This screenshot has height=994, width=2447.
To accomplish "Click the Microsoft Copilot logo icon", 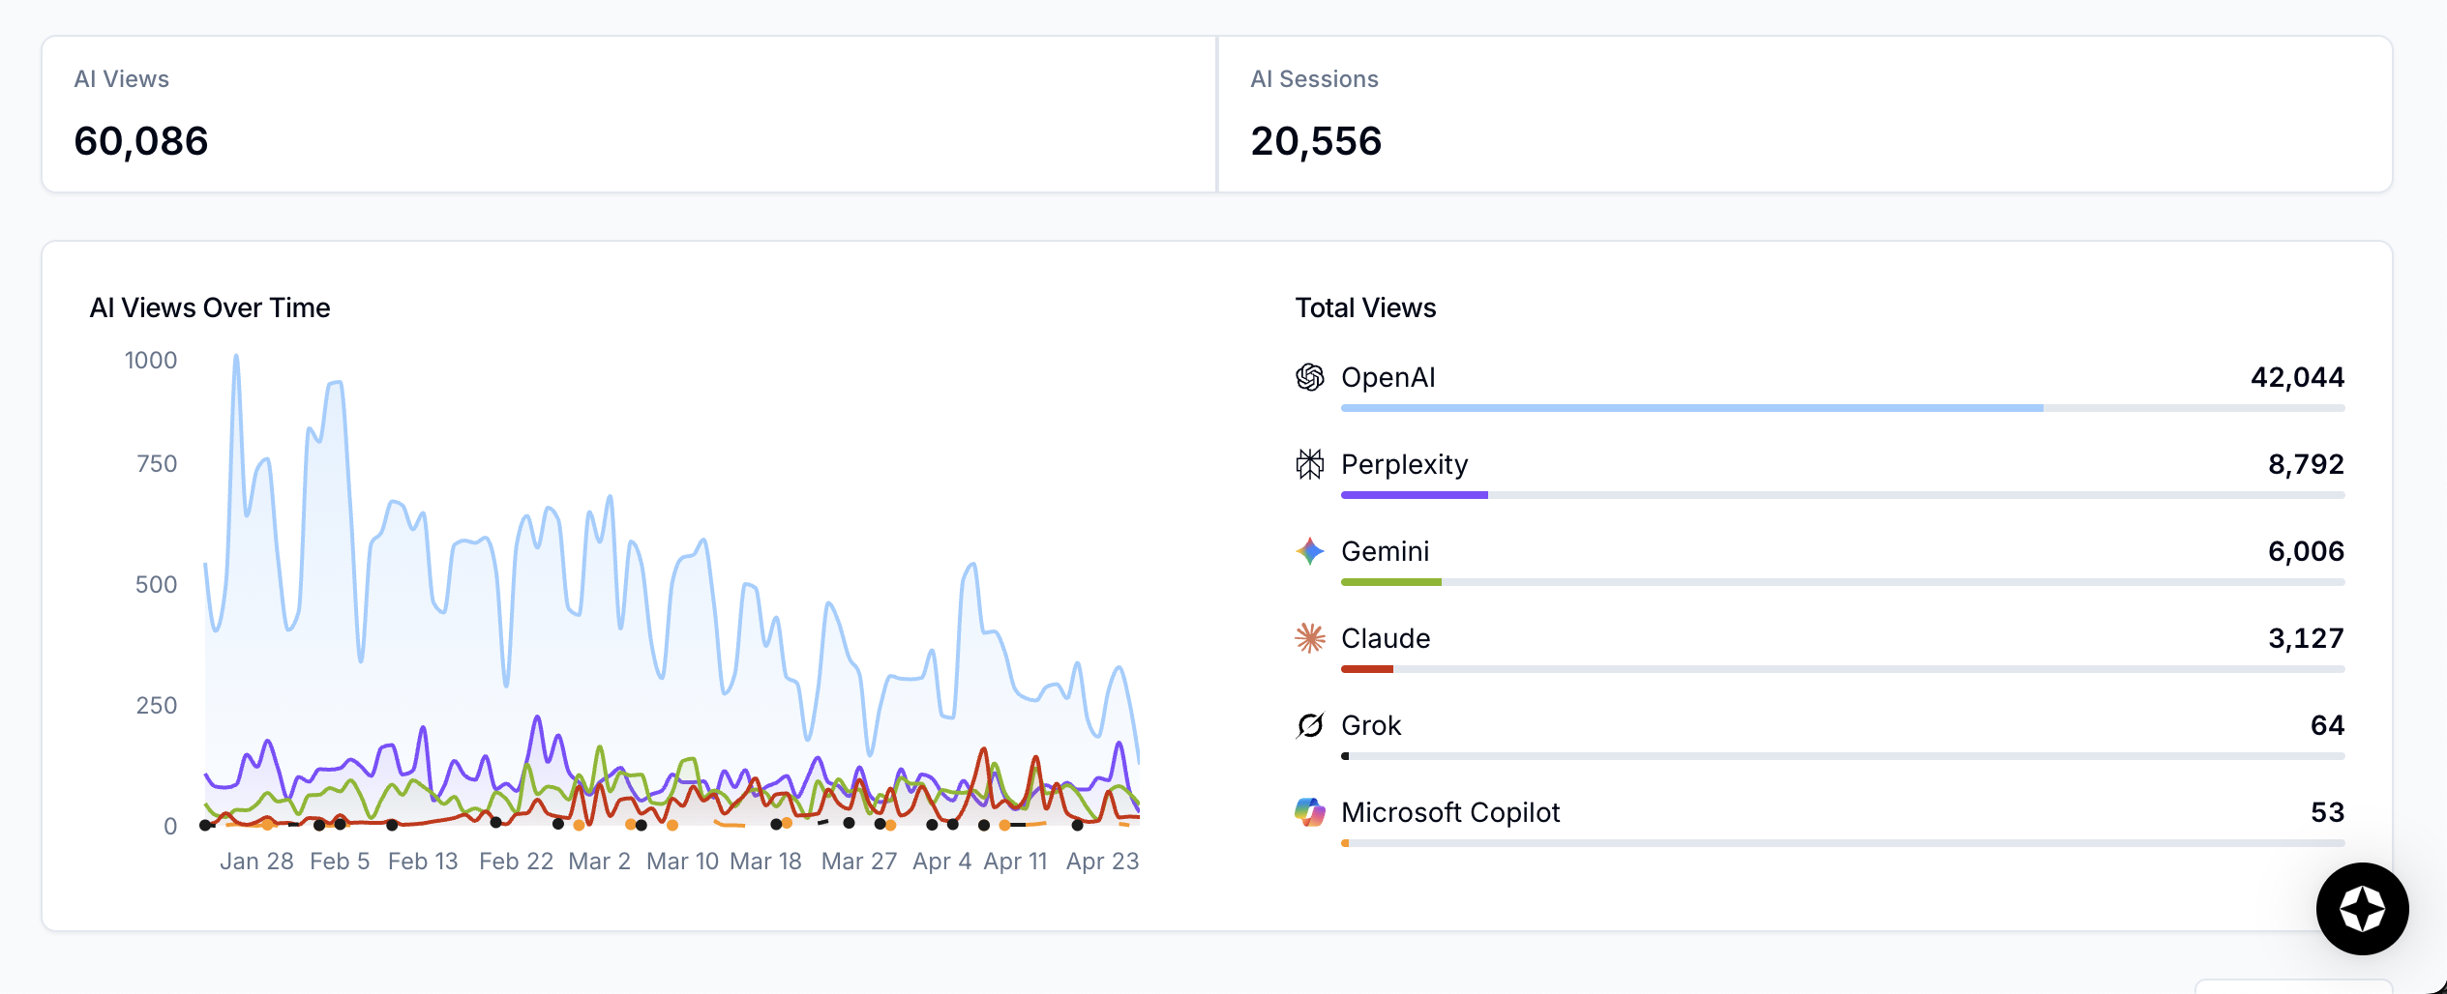I will tap(1309, 812).
